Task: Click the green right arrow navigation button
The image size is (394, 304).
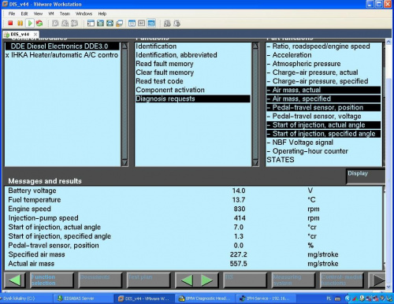Action: coord(207,280)
